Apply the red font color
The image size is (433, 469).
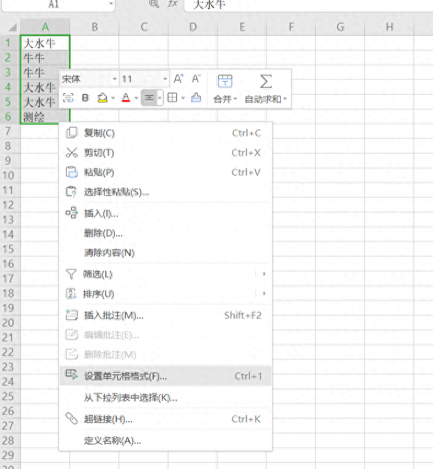point(126,98)
